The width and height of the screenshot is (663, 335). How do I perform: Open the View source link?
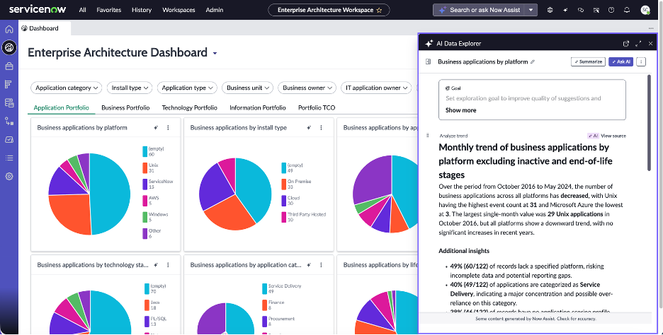point(613,136)
